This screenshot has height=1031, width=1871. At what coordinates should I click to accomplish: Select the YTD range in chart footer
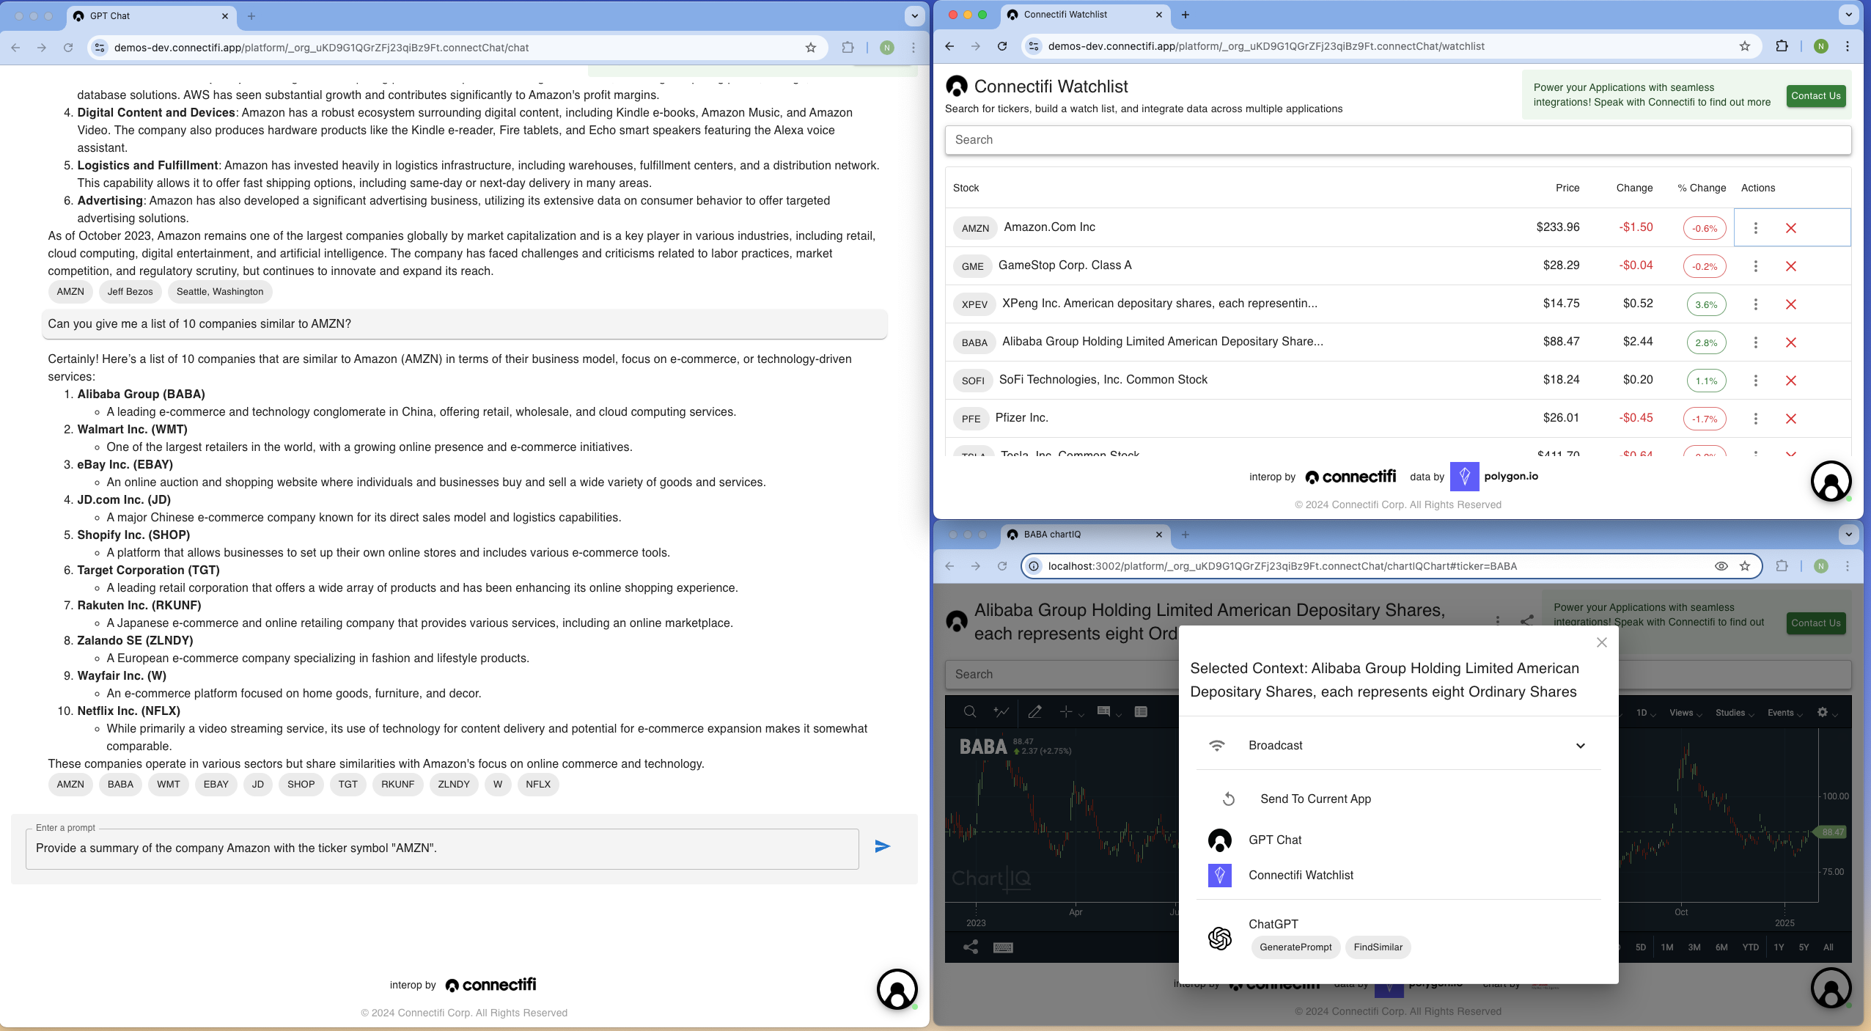(1750, 947)
